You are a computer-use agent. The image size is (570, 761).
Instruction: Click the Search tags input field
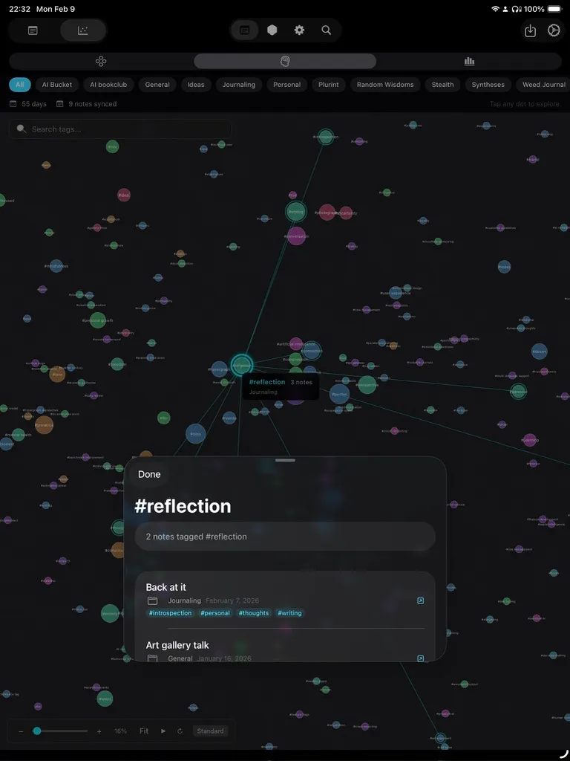pyautogui.click(x=120, y=129)
